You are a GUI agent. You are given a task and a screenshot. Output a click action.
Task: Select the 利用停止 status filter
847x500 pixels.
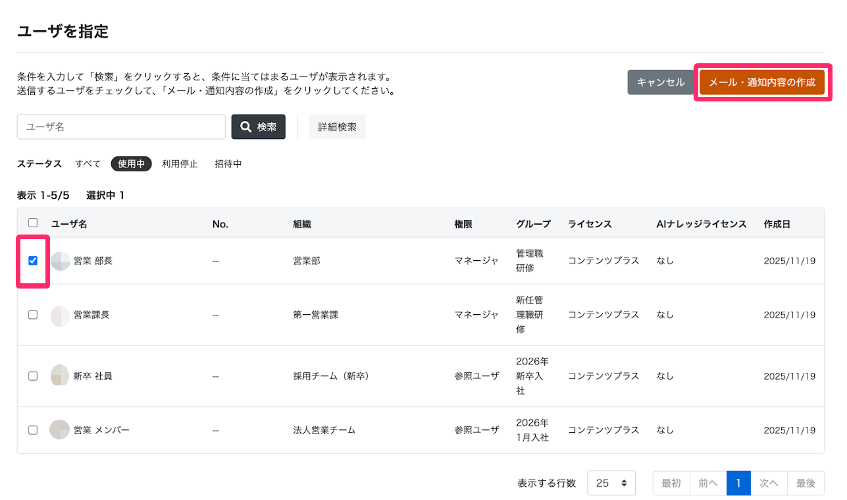point(180,164)
